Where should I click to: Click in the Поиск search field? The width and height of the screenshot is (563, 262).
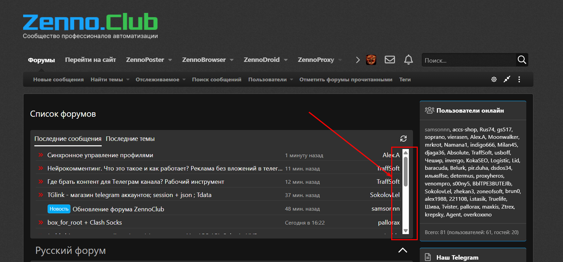click(x=469, y=60)
